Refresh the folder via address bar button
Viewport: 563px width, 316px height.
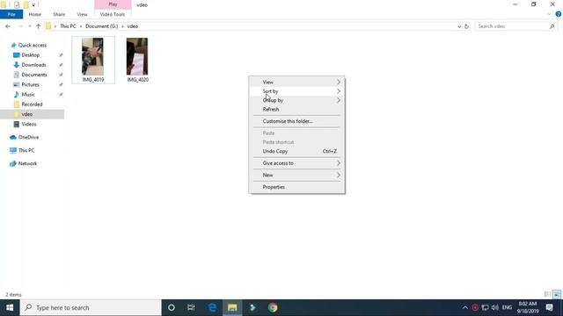(x=466, y=26)
